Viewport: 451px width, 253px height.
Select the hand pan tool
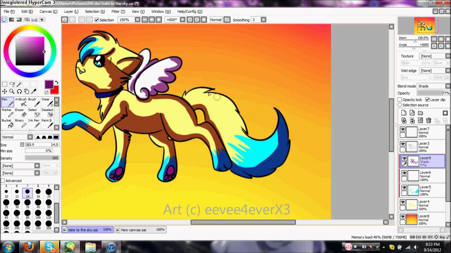point(26,91)
